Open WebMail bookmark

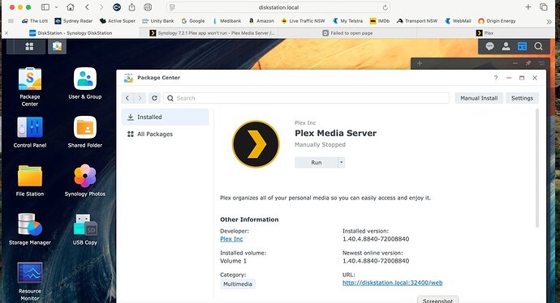[458, 21]
